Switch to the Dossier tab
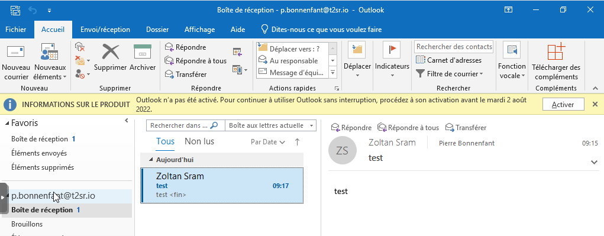Viewport: 604px width, 236px height. tap(157, 30)
